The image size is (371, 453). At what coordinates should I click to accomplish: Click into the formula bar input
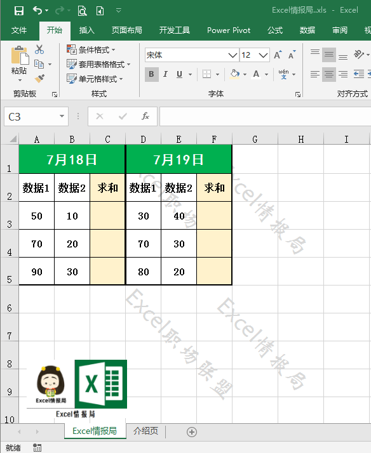[265, 117]
